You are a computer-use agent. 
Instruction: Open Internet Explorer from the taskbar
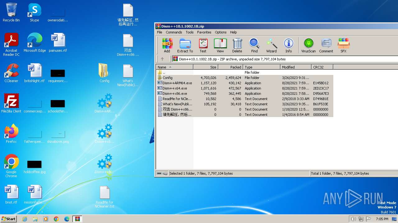[25, 219]
